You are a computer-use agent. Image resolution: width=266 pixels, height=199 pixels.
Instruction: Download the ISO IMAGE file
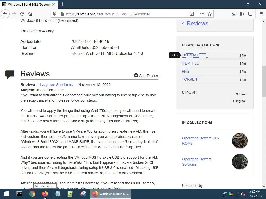[x=191, y=55]
